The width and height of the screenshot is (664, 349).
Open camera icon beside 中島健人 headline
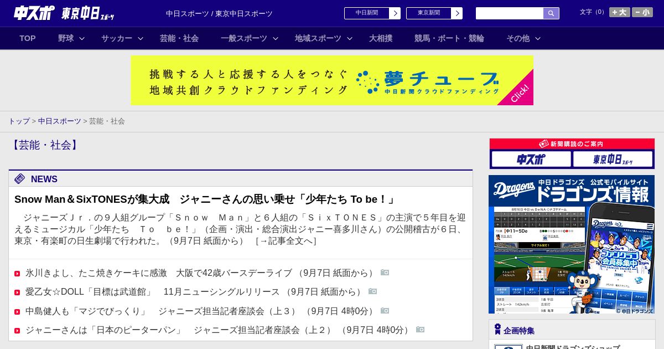pos(385,311)
